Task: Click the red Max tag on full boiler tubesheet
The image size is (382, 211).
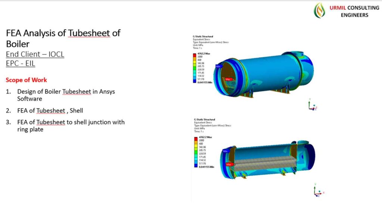Action: 229,79
